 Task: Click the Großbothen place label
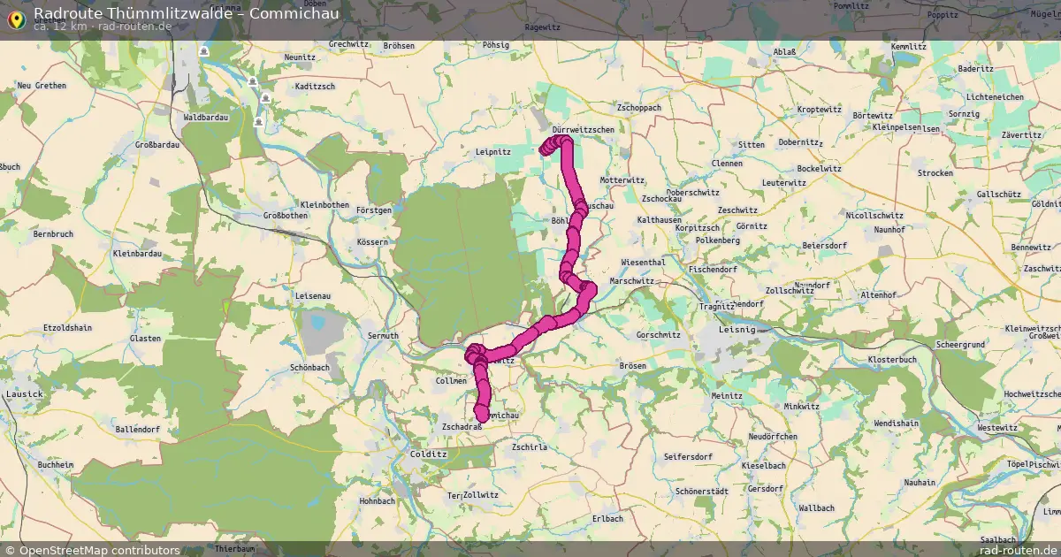286,215
